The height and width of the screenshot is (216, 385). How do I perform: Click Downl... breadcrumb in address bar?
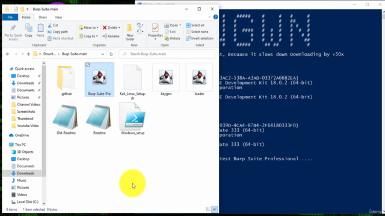pyautogui.click(x=49, y=54)
